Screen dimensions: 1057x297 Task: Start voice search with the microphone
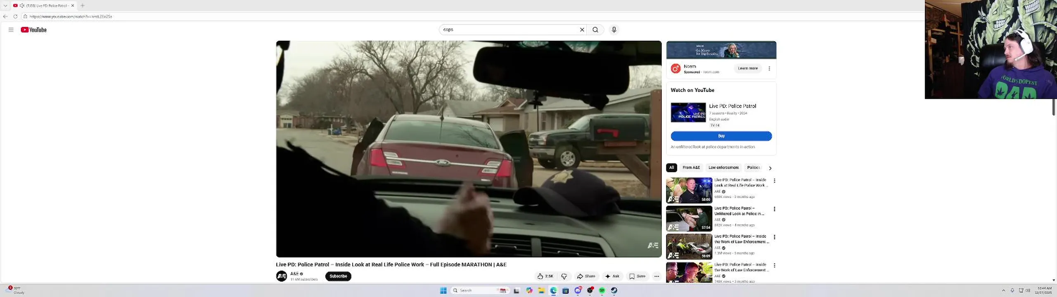[x=614, y=30]
